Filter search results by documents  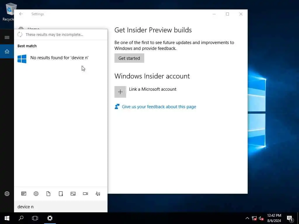48,194
